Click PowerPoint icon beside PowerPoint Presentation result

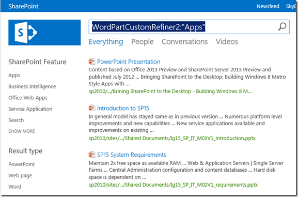(92, 62)
